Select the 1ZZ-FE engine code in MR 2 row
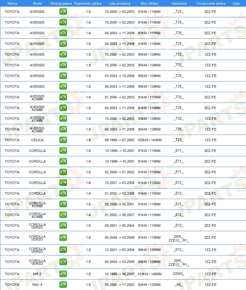The height and width of the screenshot is (290, 246). tap(210, 274)
